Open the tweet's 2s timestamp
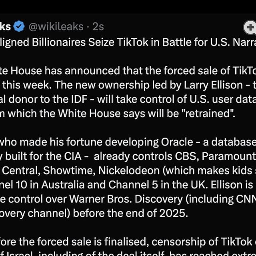 (x=98, y=27)
